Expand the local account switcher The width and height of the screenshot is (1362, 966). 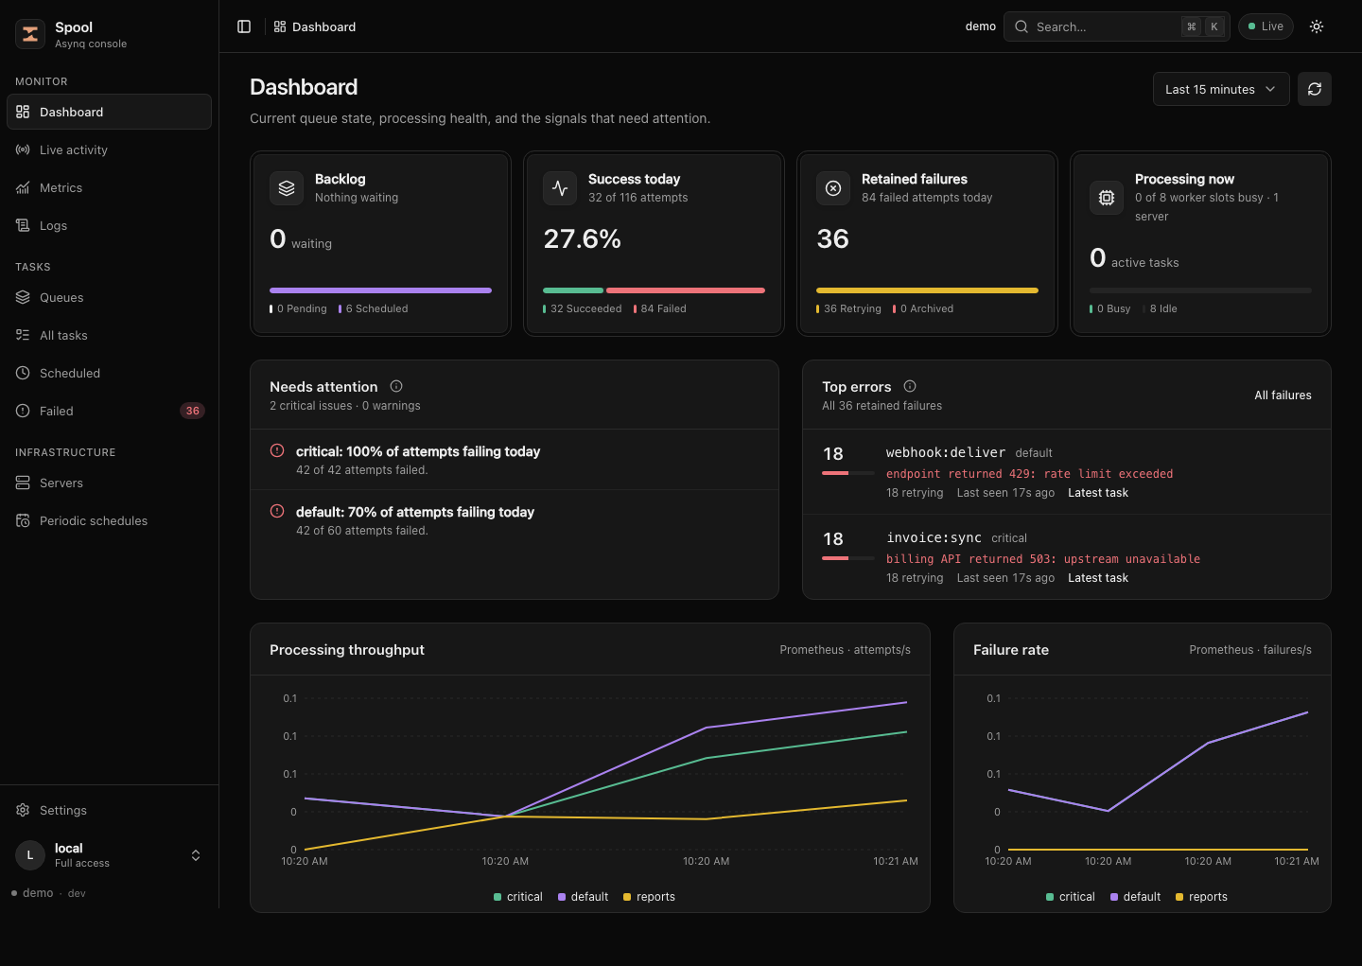(x=196, y=855)
